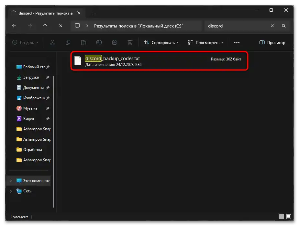299x226 pixels.
Task: Open the three-dot more options menu
Action: click(x=237, y=42)
